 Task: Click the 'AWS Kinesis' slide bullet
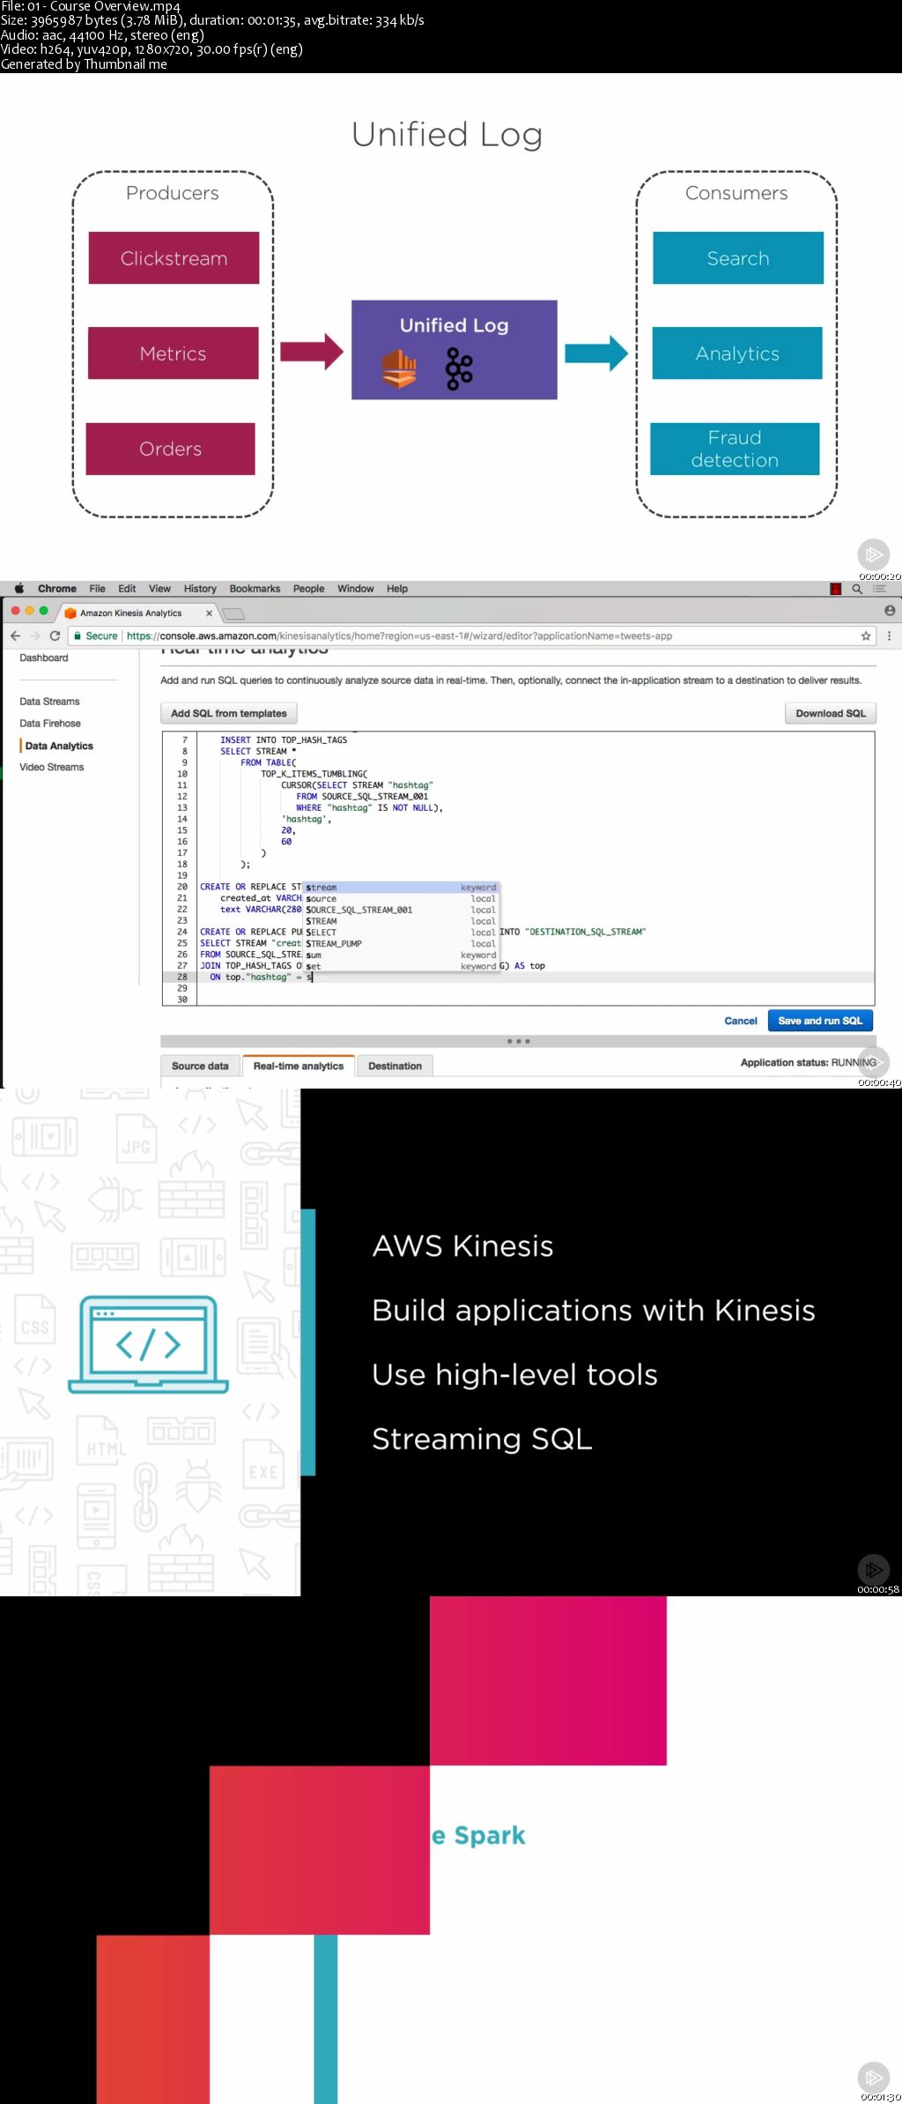tap(462, 1245)
